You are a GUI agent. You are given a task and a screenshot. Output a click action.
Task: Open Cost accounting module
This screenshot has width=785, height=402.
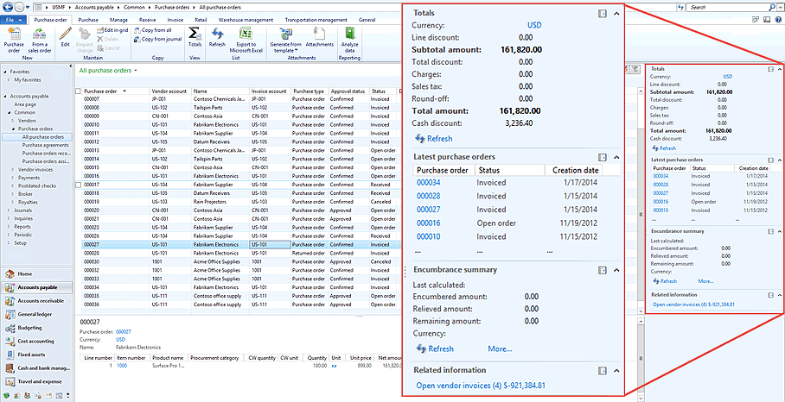pyautogui.click(x=36, y=342)
